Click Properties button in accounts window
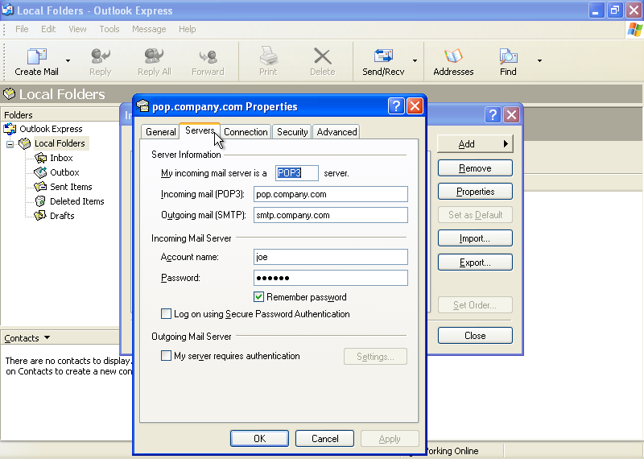The height and width of the screenshot is (459, 644). click(x=475, y=192)
